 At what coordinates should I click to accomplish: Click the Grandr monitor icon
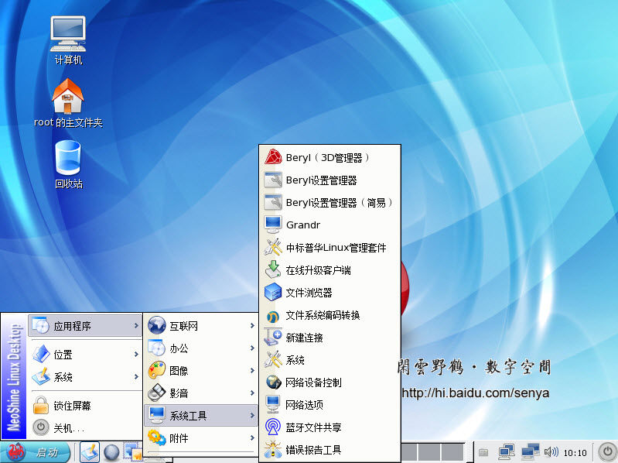click(x=273, y=225)
